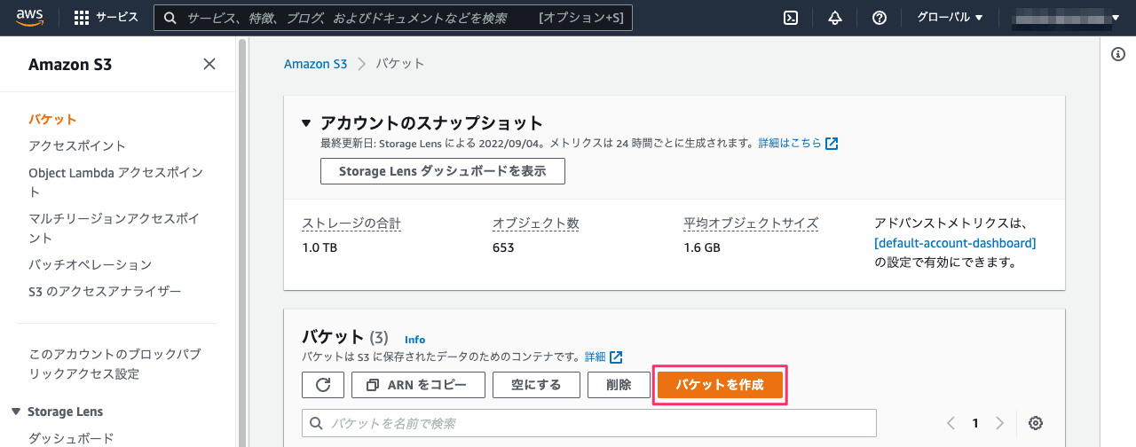This screenshot has height=447, width=1136.
Task: Click the 1.6 GB average size value
Action: pos(702,248)
